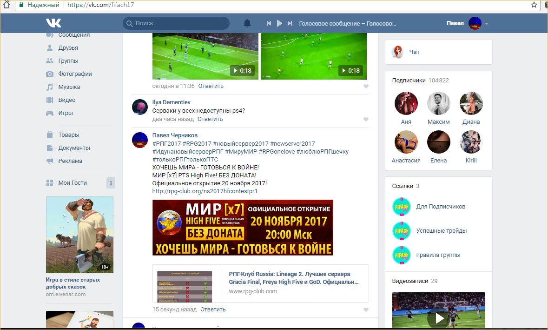The image size is (548, 330).
Task: Click the Игры gamepad icon
Action: point(50,113)
